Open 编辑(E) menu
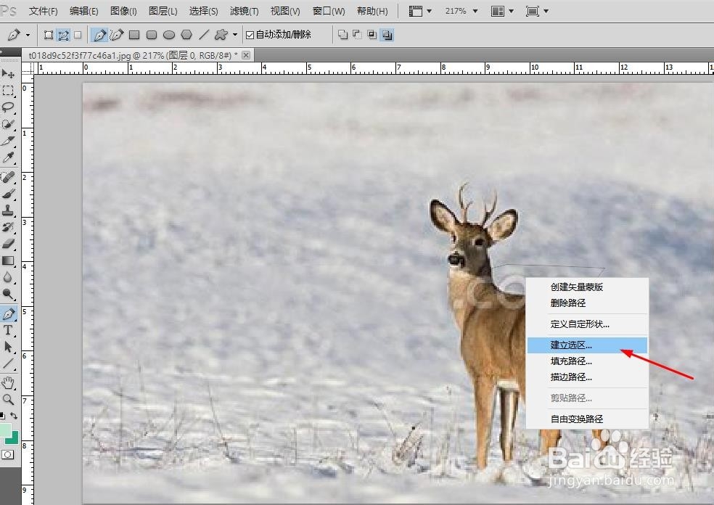The image size is (714, 505). (x=83, y=11)
